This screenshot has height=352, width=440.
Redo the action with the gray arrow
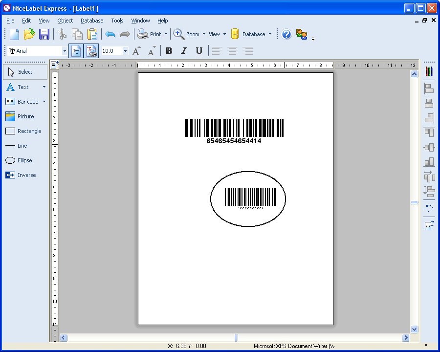pyautogui.click(x=125, y=34)
